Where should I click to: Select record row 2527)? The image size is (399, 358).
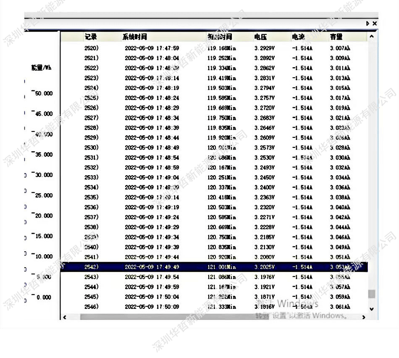tap(214, 118)
